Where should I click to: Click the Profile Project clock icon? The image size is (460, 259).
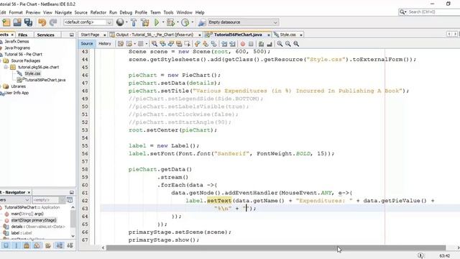click(185, 22)
